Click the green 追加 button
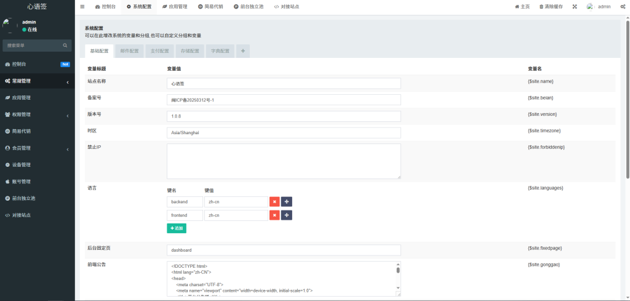 point(176,228)
